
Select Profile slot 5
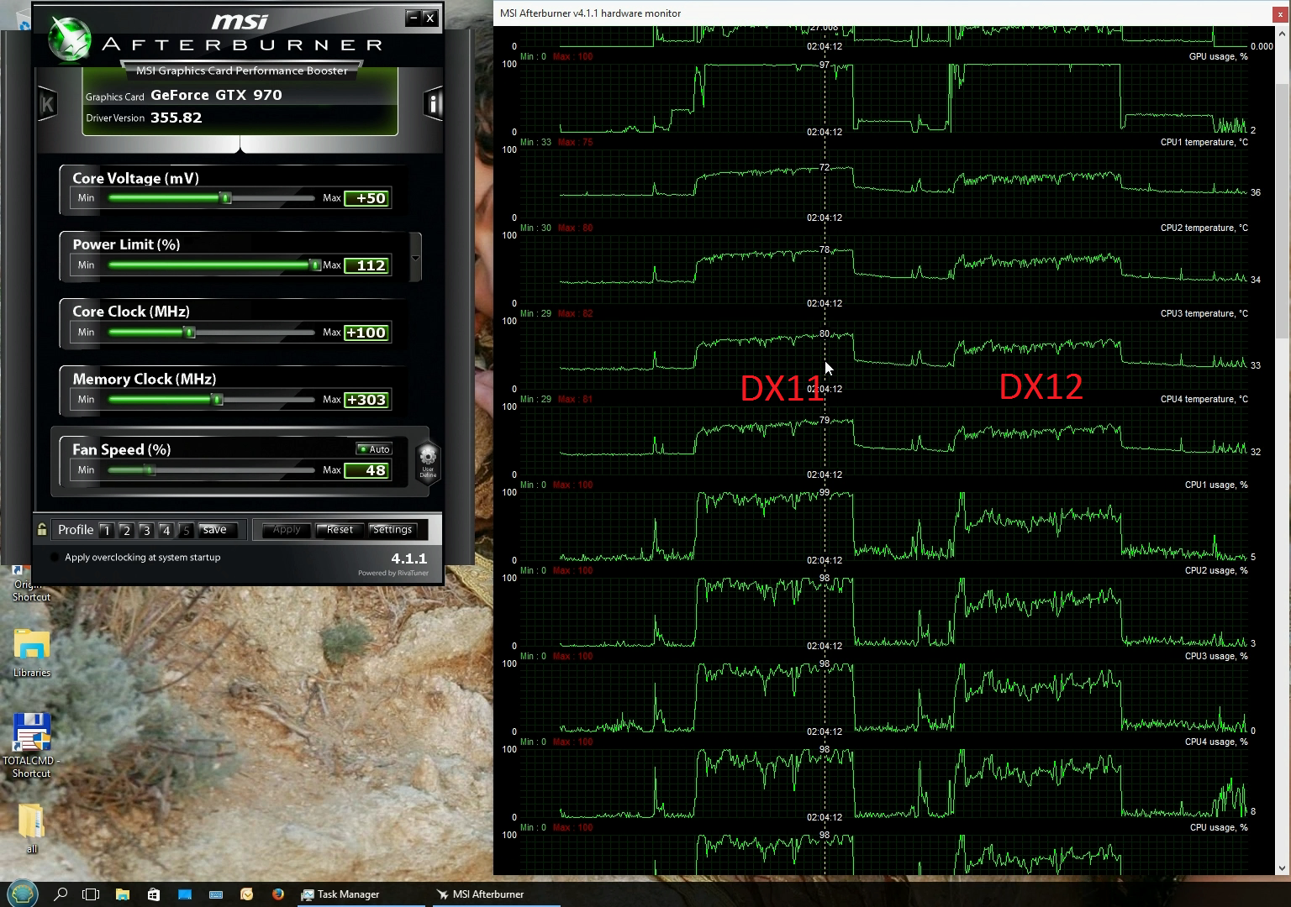(187, 530)
